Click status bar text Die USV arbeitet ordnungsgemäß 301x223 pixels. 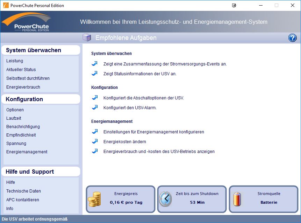tap(35, 219)
